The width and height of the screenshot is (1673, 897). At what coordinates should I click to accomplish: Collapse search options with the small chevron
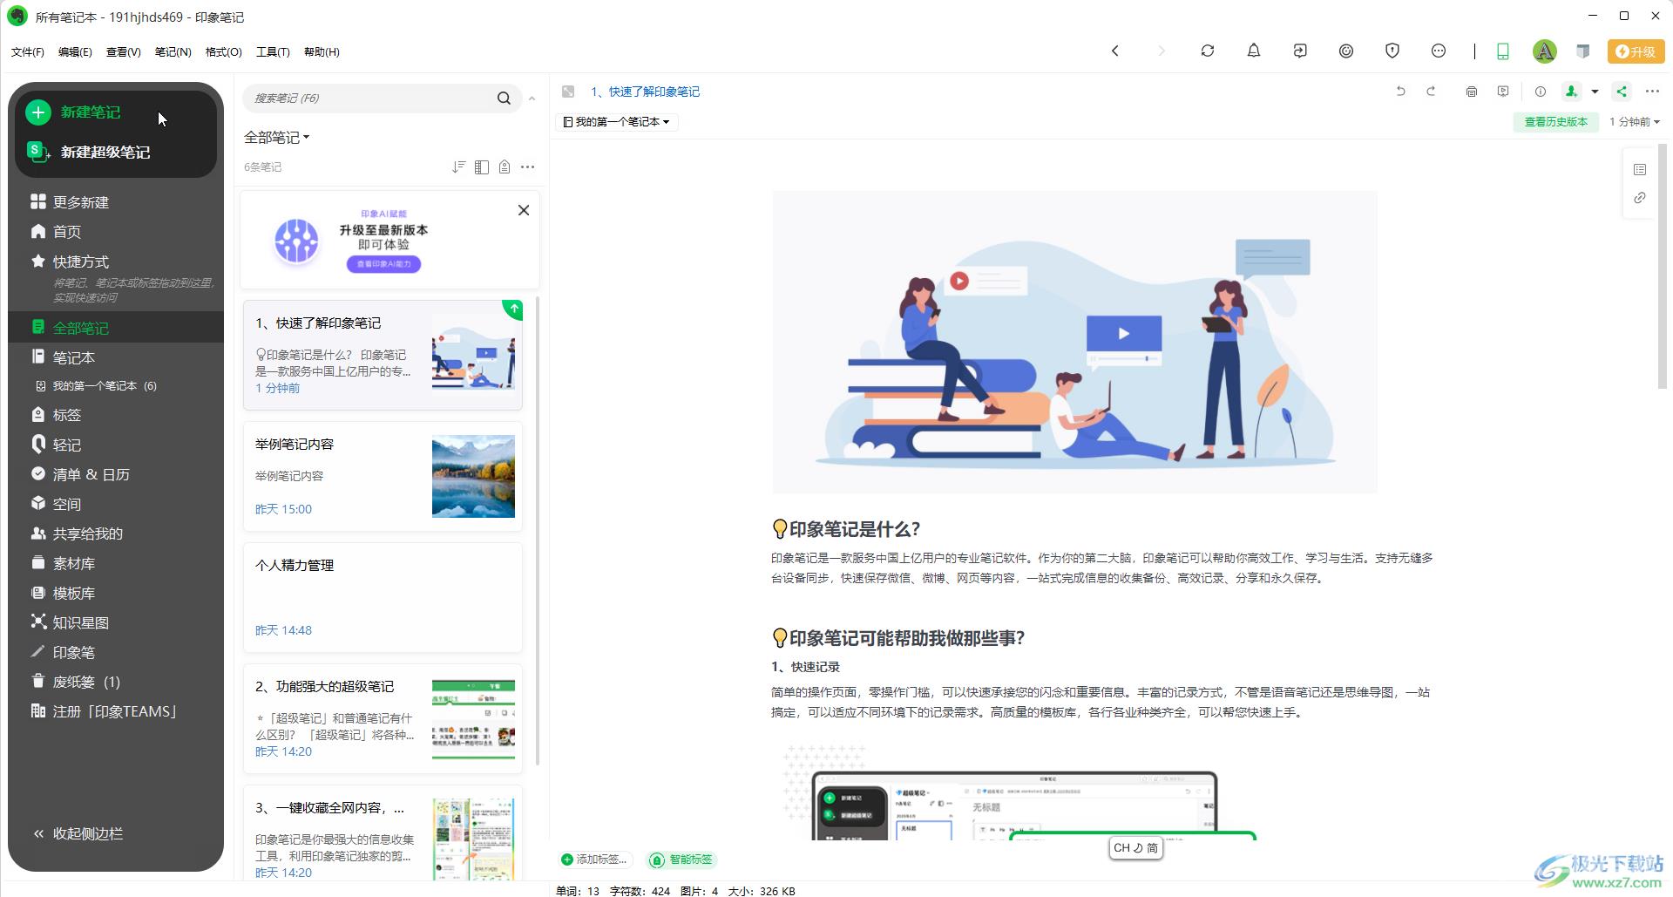(532, 99)
